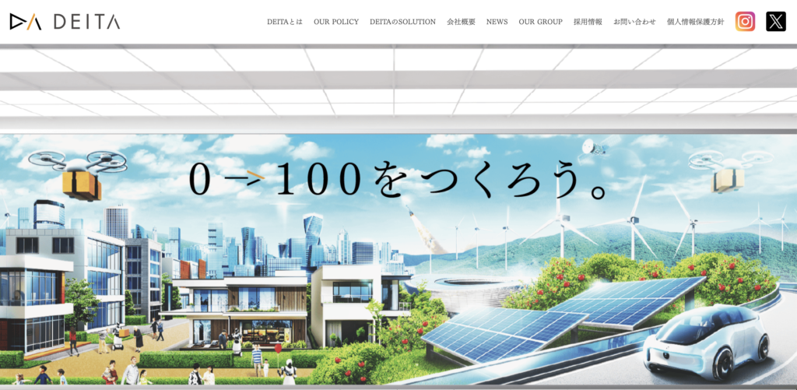Open the Instagram profile icon
The image size is (797, 390).
pos(745,22)
